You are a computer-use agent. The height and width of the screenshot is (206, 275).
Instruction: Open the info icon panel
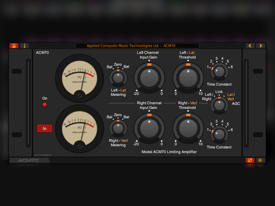pos(25,46)
